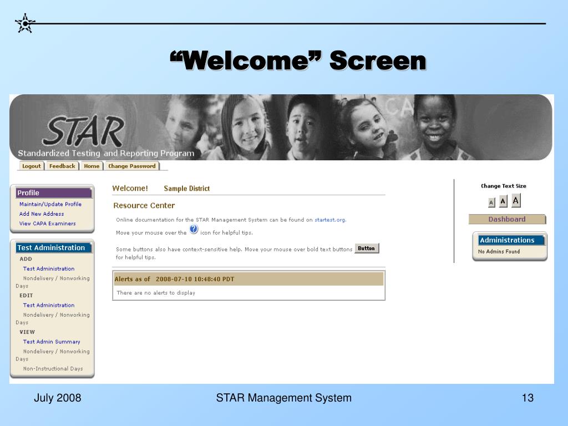This screenshot has width=568, height=426.
Task: Open the Logout tab
Action: click(x=32, y=166)
